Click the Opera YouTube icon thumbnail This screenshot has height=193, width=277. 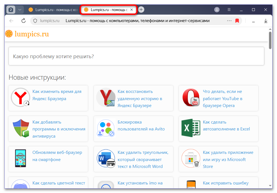tap(191, 98)
